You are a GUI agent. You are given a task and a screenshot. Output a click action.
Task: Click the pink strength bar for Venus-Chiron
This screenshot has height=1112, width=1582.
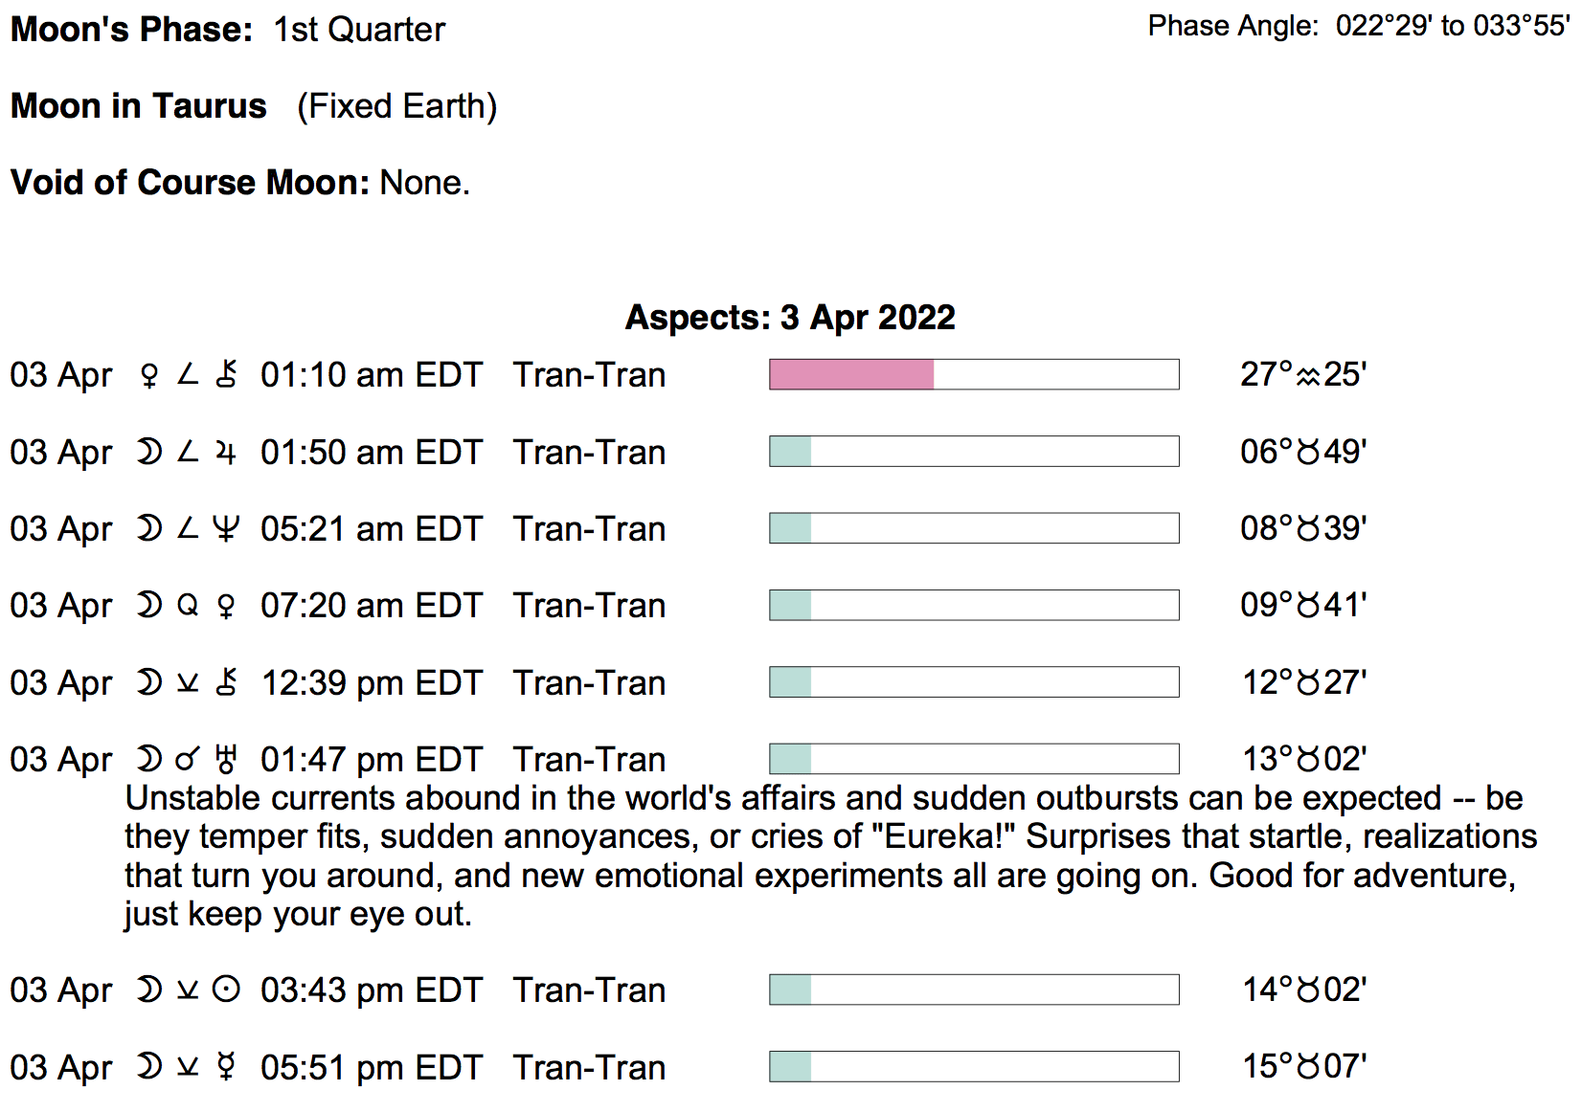pyautogui.click(x=851, y=374)
